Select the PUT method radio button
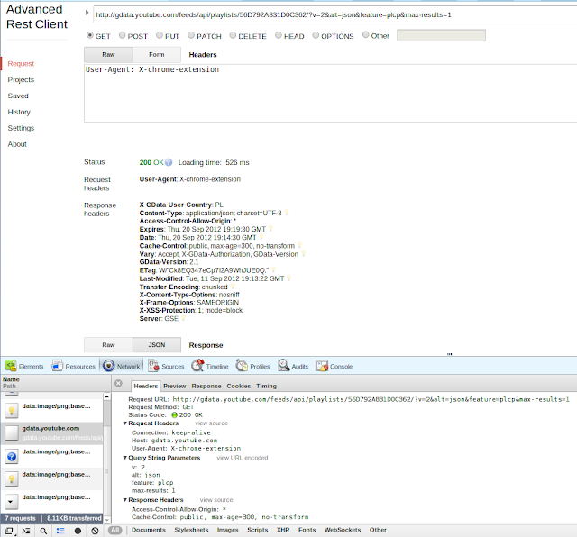The width and height of the screenshot is (577, 537). 160,35
